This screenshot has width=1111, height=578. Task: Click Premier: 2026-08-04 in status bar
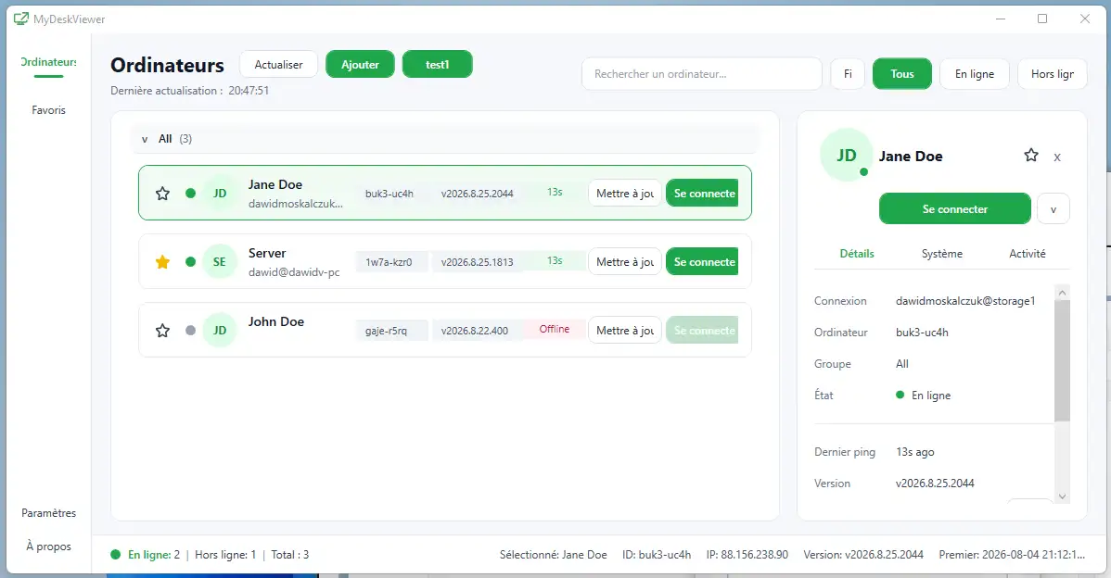(1012, 555)
